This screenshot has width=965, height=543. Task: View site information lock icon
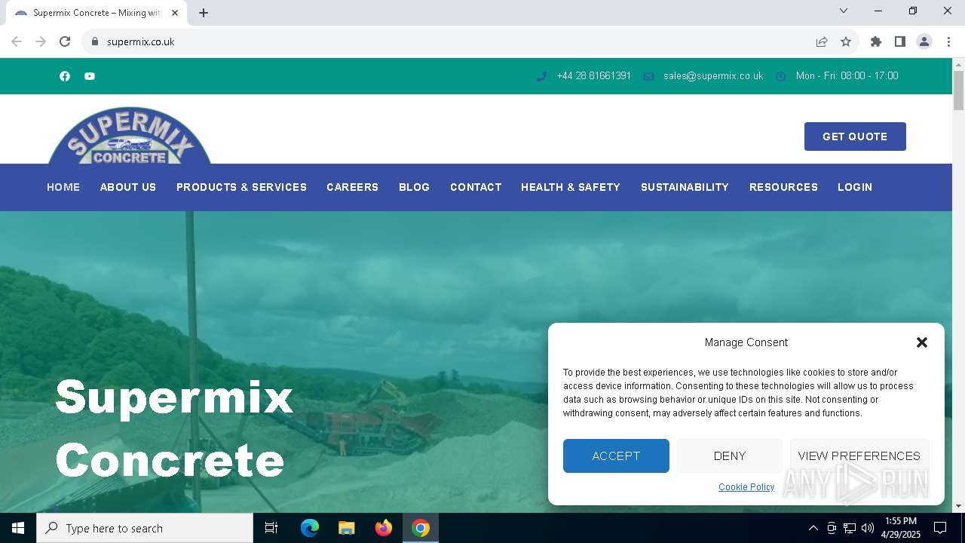click(95, 41)
